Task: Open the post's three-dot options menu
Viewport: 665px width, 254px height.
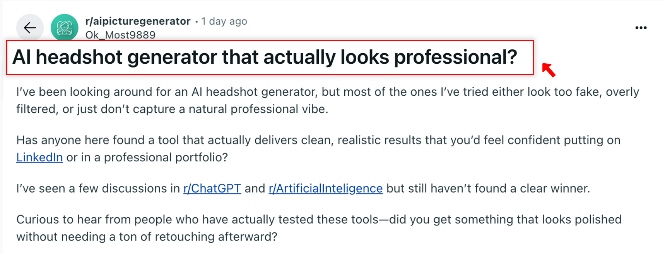Action: (x=641, y=28)
